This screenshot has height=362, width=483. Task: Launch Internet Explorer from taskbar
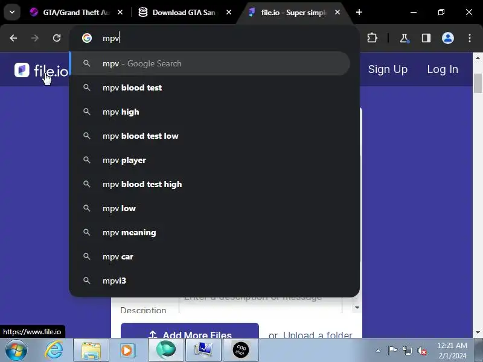[54, 351]
